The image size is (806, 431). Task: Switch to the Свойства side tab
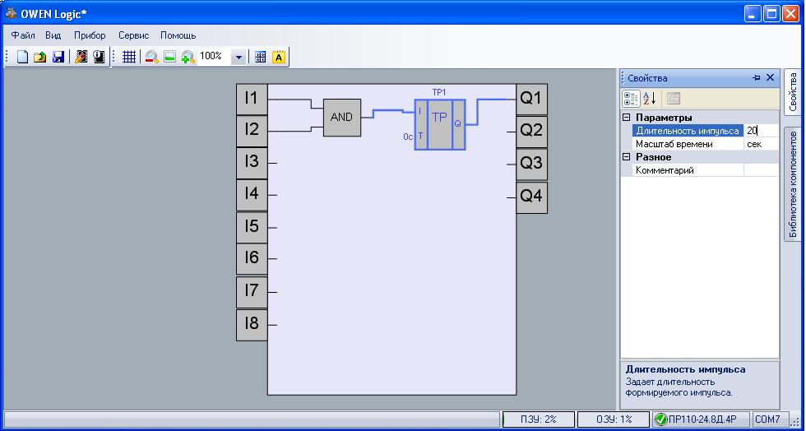coord(792,93)
